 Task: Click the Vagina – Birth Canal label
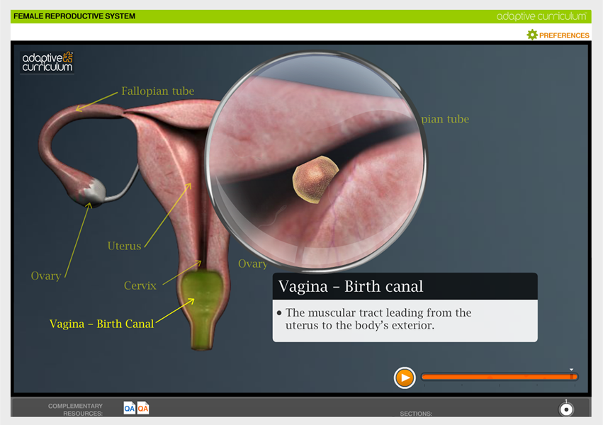tap(101, 324)
